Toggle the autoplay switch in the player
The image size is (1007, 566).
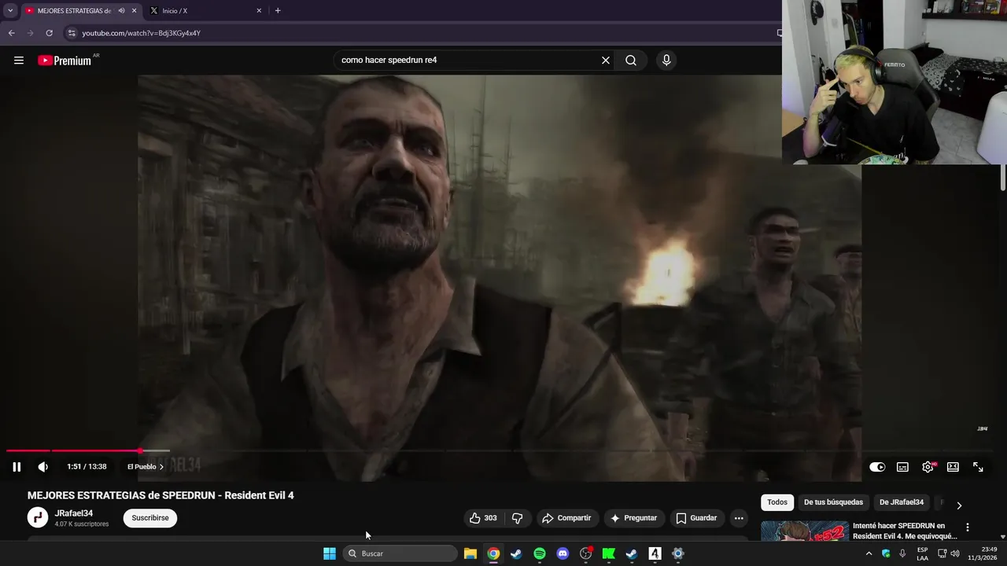pos(877,467)
